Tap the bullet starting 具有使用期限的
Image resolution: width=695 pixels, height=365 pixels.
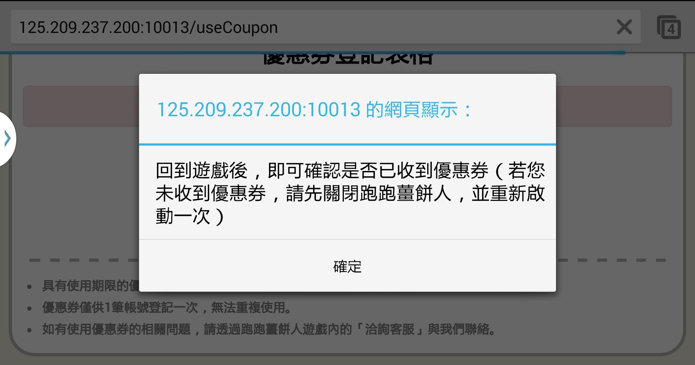[90, 286]
